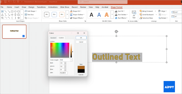
Task: Expand the WordArt Styles gallery
Action: click(112, 15)
